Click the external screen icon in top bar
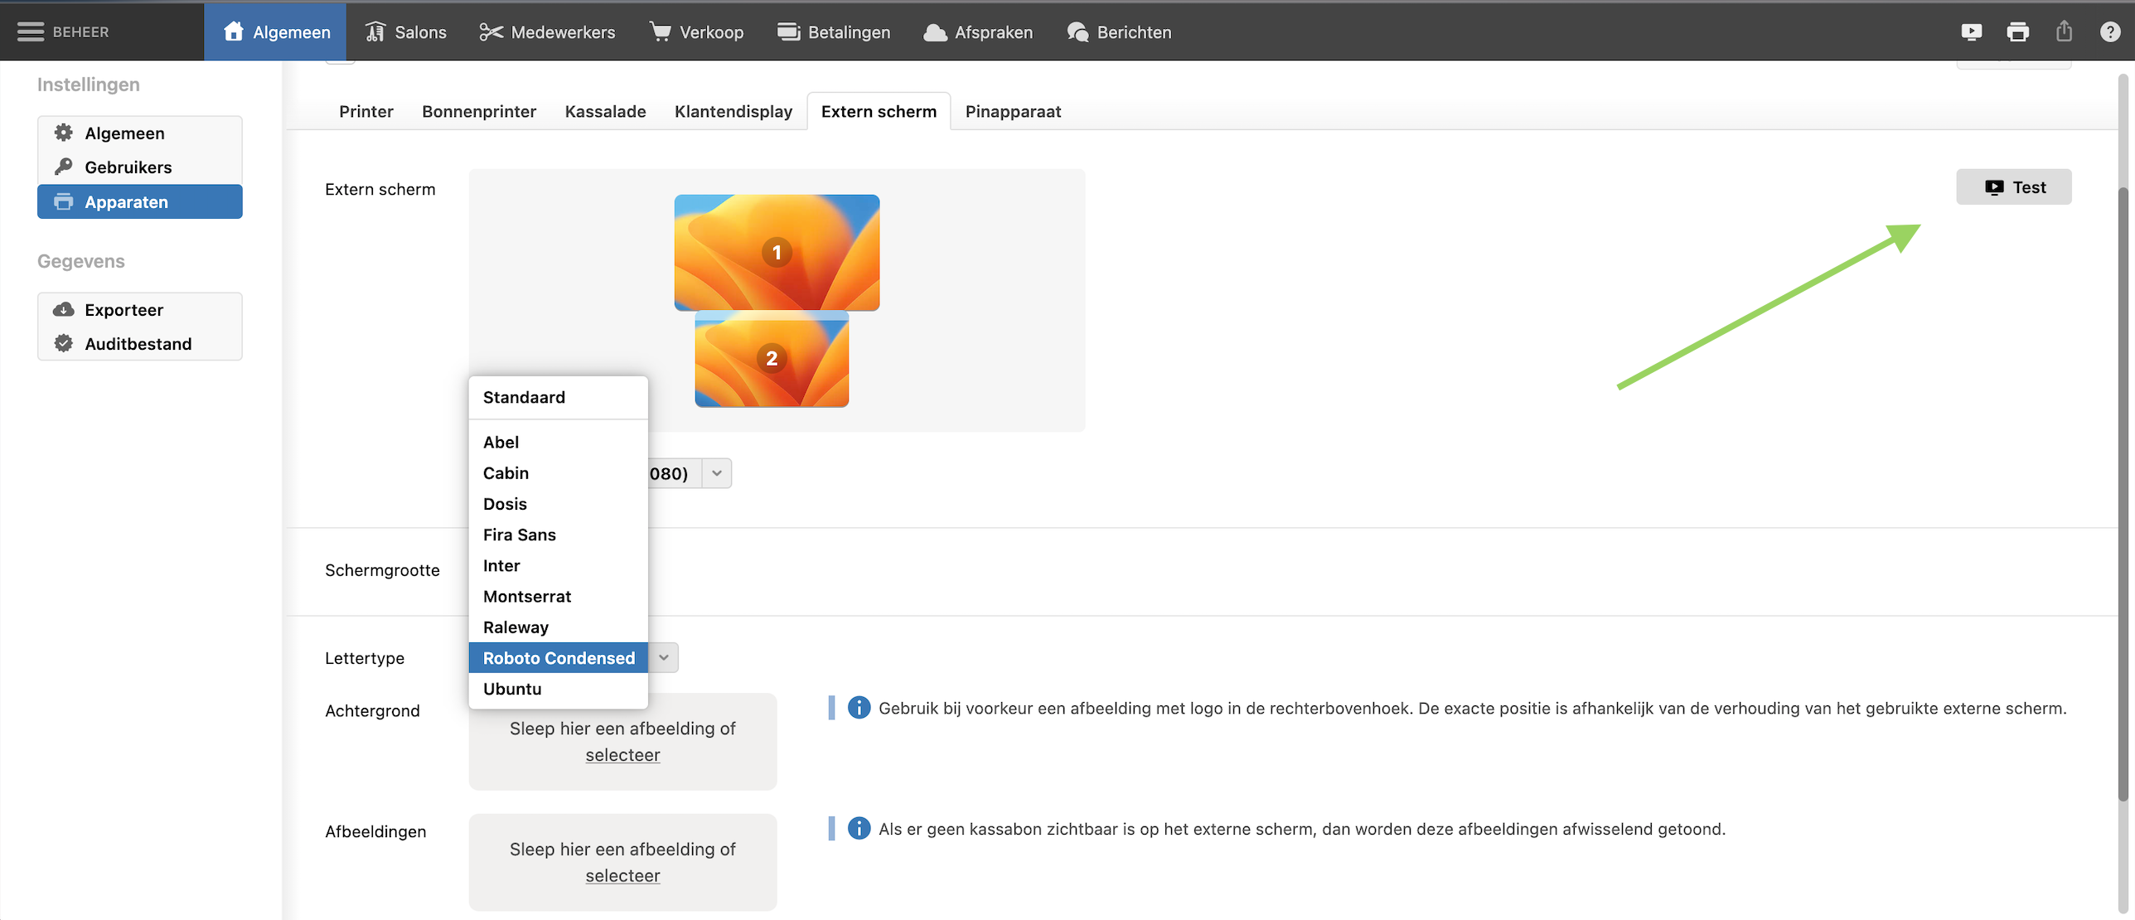This screenshot has width=2135, height=920. 1971,31
